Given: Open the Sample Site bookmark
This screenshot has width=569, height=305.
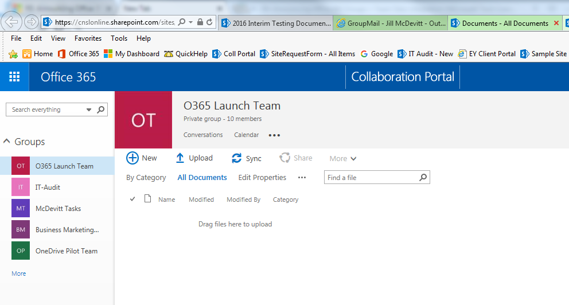Looking at the screenshot, I should [544, 54].
